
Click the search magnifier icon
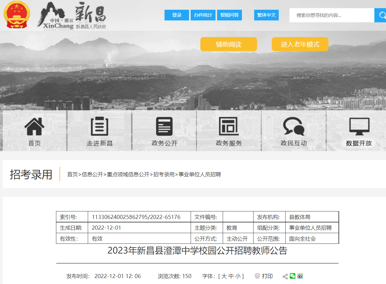(382, 15)
